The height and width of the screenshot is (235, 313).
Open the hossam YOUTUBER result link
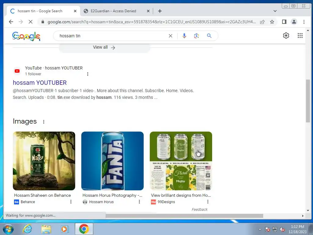point(40,83)
